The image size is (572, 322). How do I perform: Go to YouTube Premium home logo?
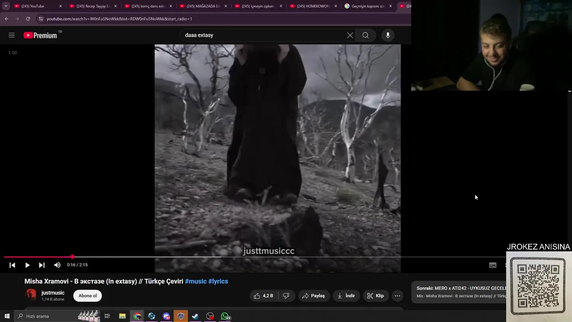pyautogui.click(x=41, y=35)
